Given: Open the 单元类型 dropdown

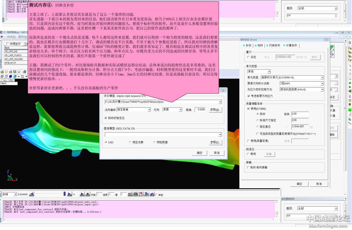Looking at the screenshot, I should (x=322, y=78).
